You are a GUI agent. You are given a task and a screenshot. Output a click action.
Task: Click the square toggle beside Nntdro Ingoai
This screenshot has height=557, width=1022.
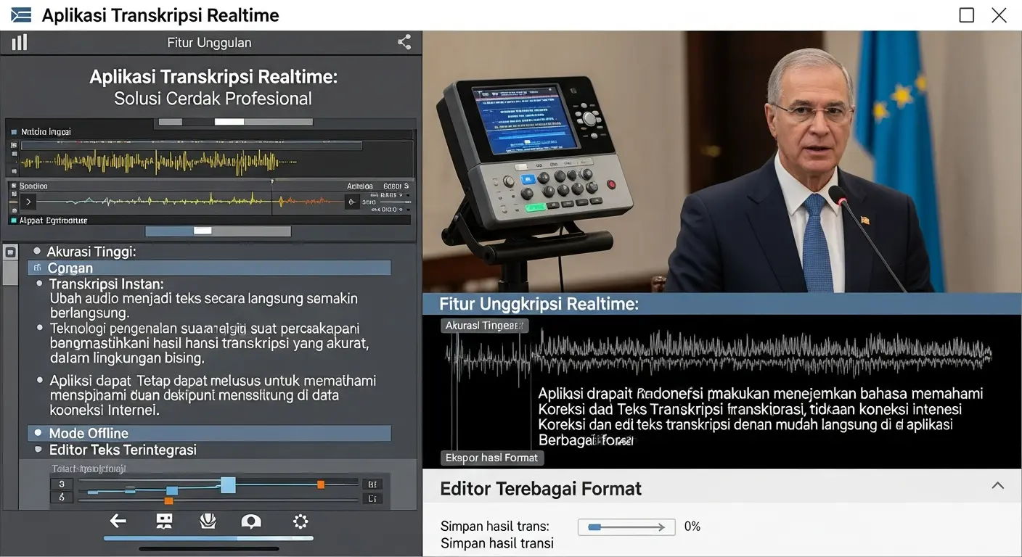pyautogui.click(x=14, y=132)
